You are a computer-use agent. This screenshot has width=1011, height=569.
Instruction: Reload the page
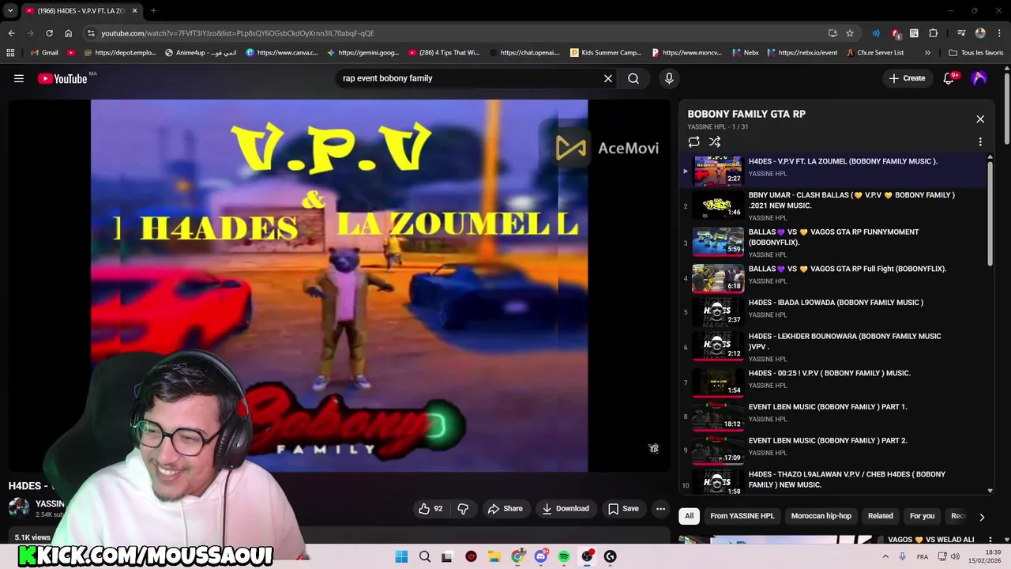[x=49, y=33]
